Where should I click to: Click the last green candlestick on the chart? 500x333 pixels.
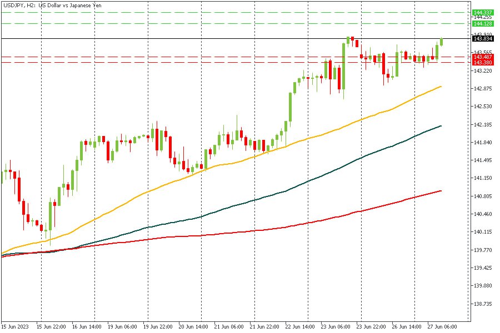point(441,42)
